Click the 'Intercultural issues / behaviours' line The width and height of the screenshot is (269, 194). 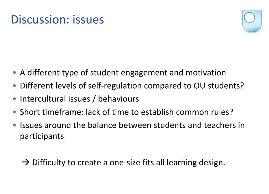(x=79, y=99)
